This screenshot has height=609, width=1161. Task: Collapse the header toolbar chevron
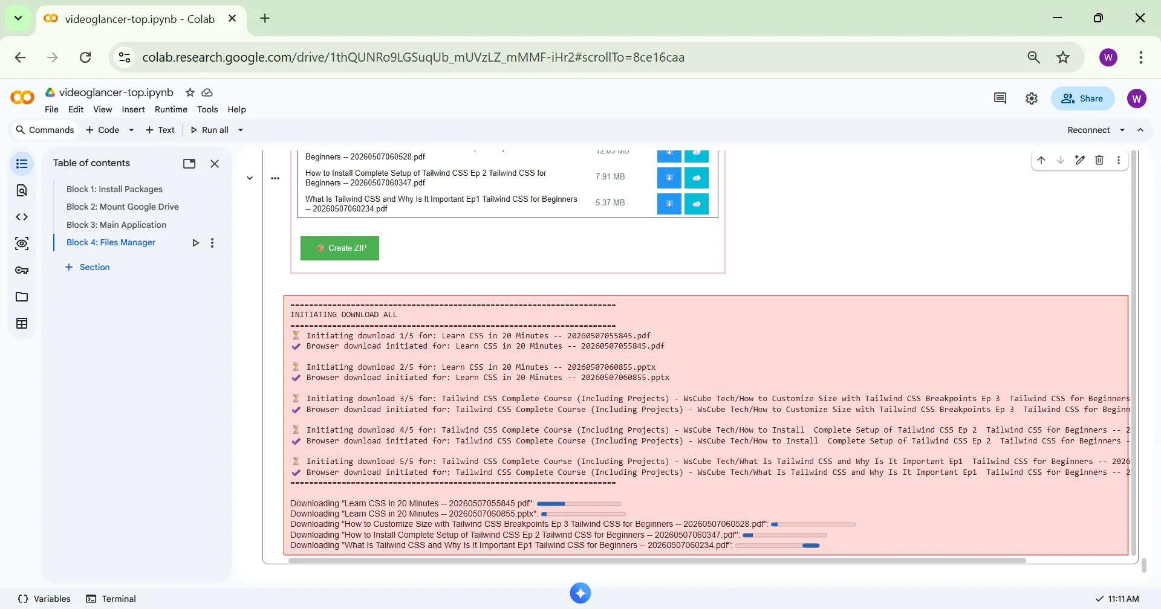(x=1140, y=130)
